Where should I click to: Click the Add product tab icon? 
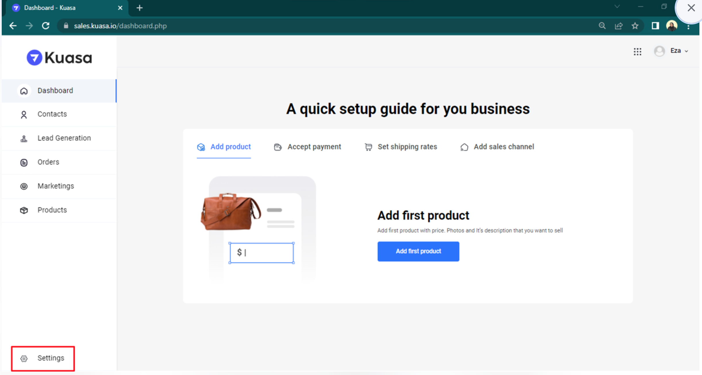coord(201,147)
